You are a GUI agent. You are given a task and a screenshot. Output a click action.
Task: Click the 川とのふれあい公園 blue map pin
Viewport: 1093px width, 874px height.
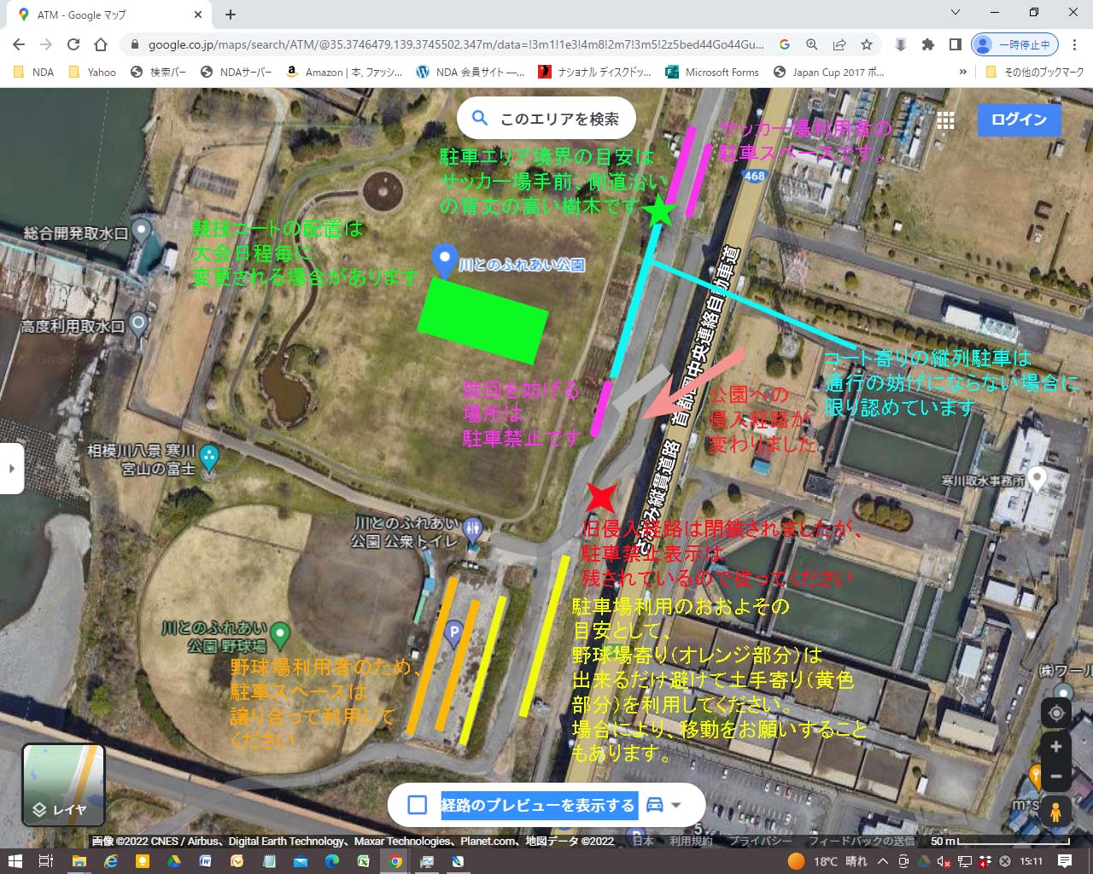[443, 260]
